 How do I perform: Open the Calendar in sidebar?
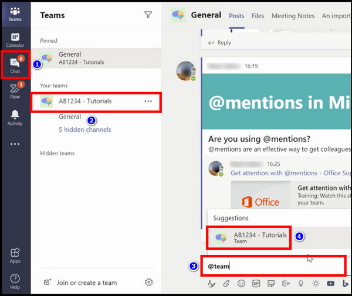click(15, 40)
